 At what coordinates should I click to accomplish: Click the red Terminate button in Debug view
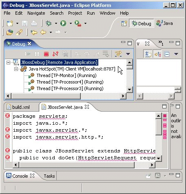point(46,54)
